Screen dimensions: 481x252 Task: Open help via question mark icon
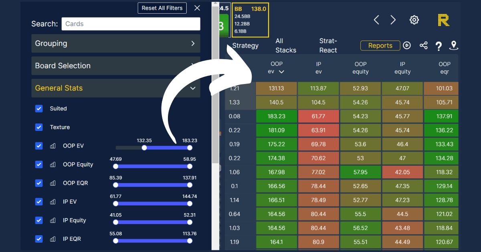point(439,46)
